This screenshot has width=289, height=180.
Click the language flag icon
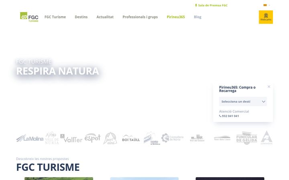pos(265,5)
